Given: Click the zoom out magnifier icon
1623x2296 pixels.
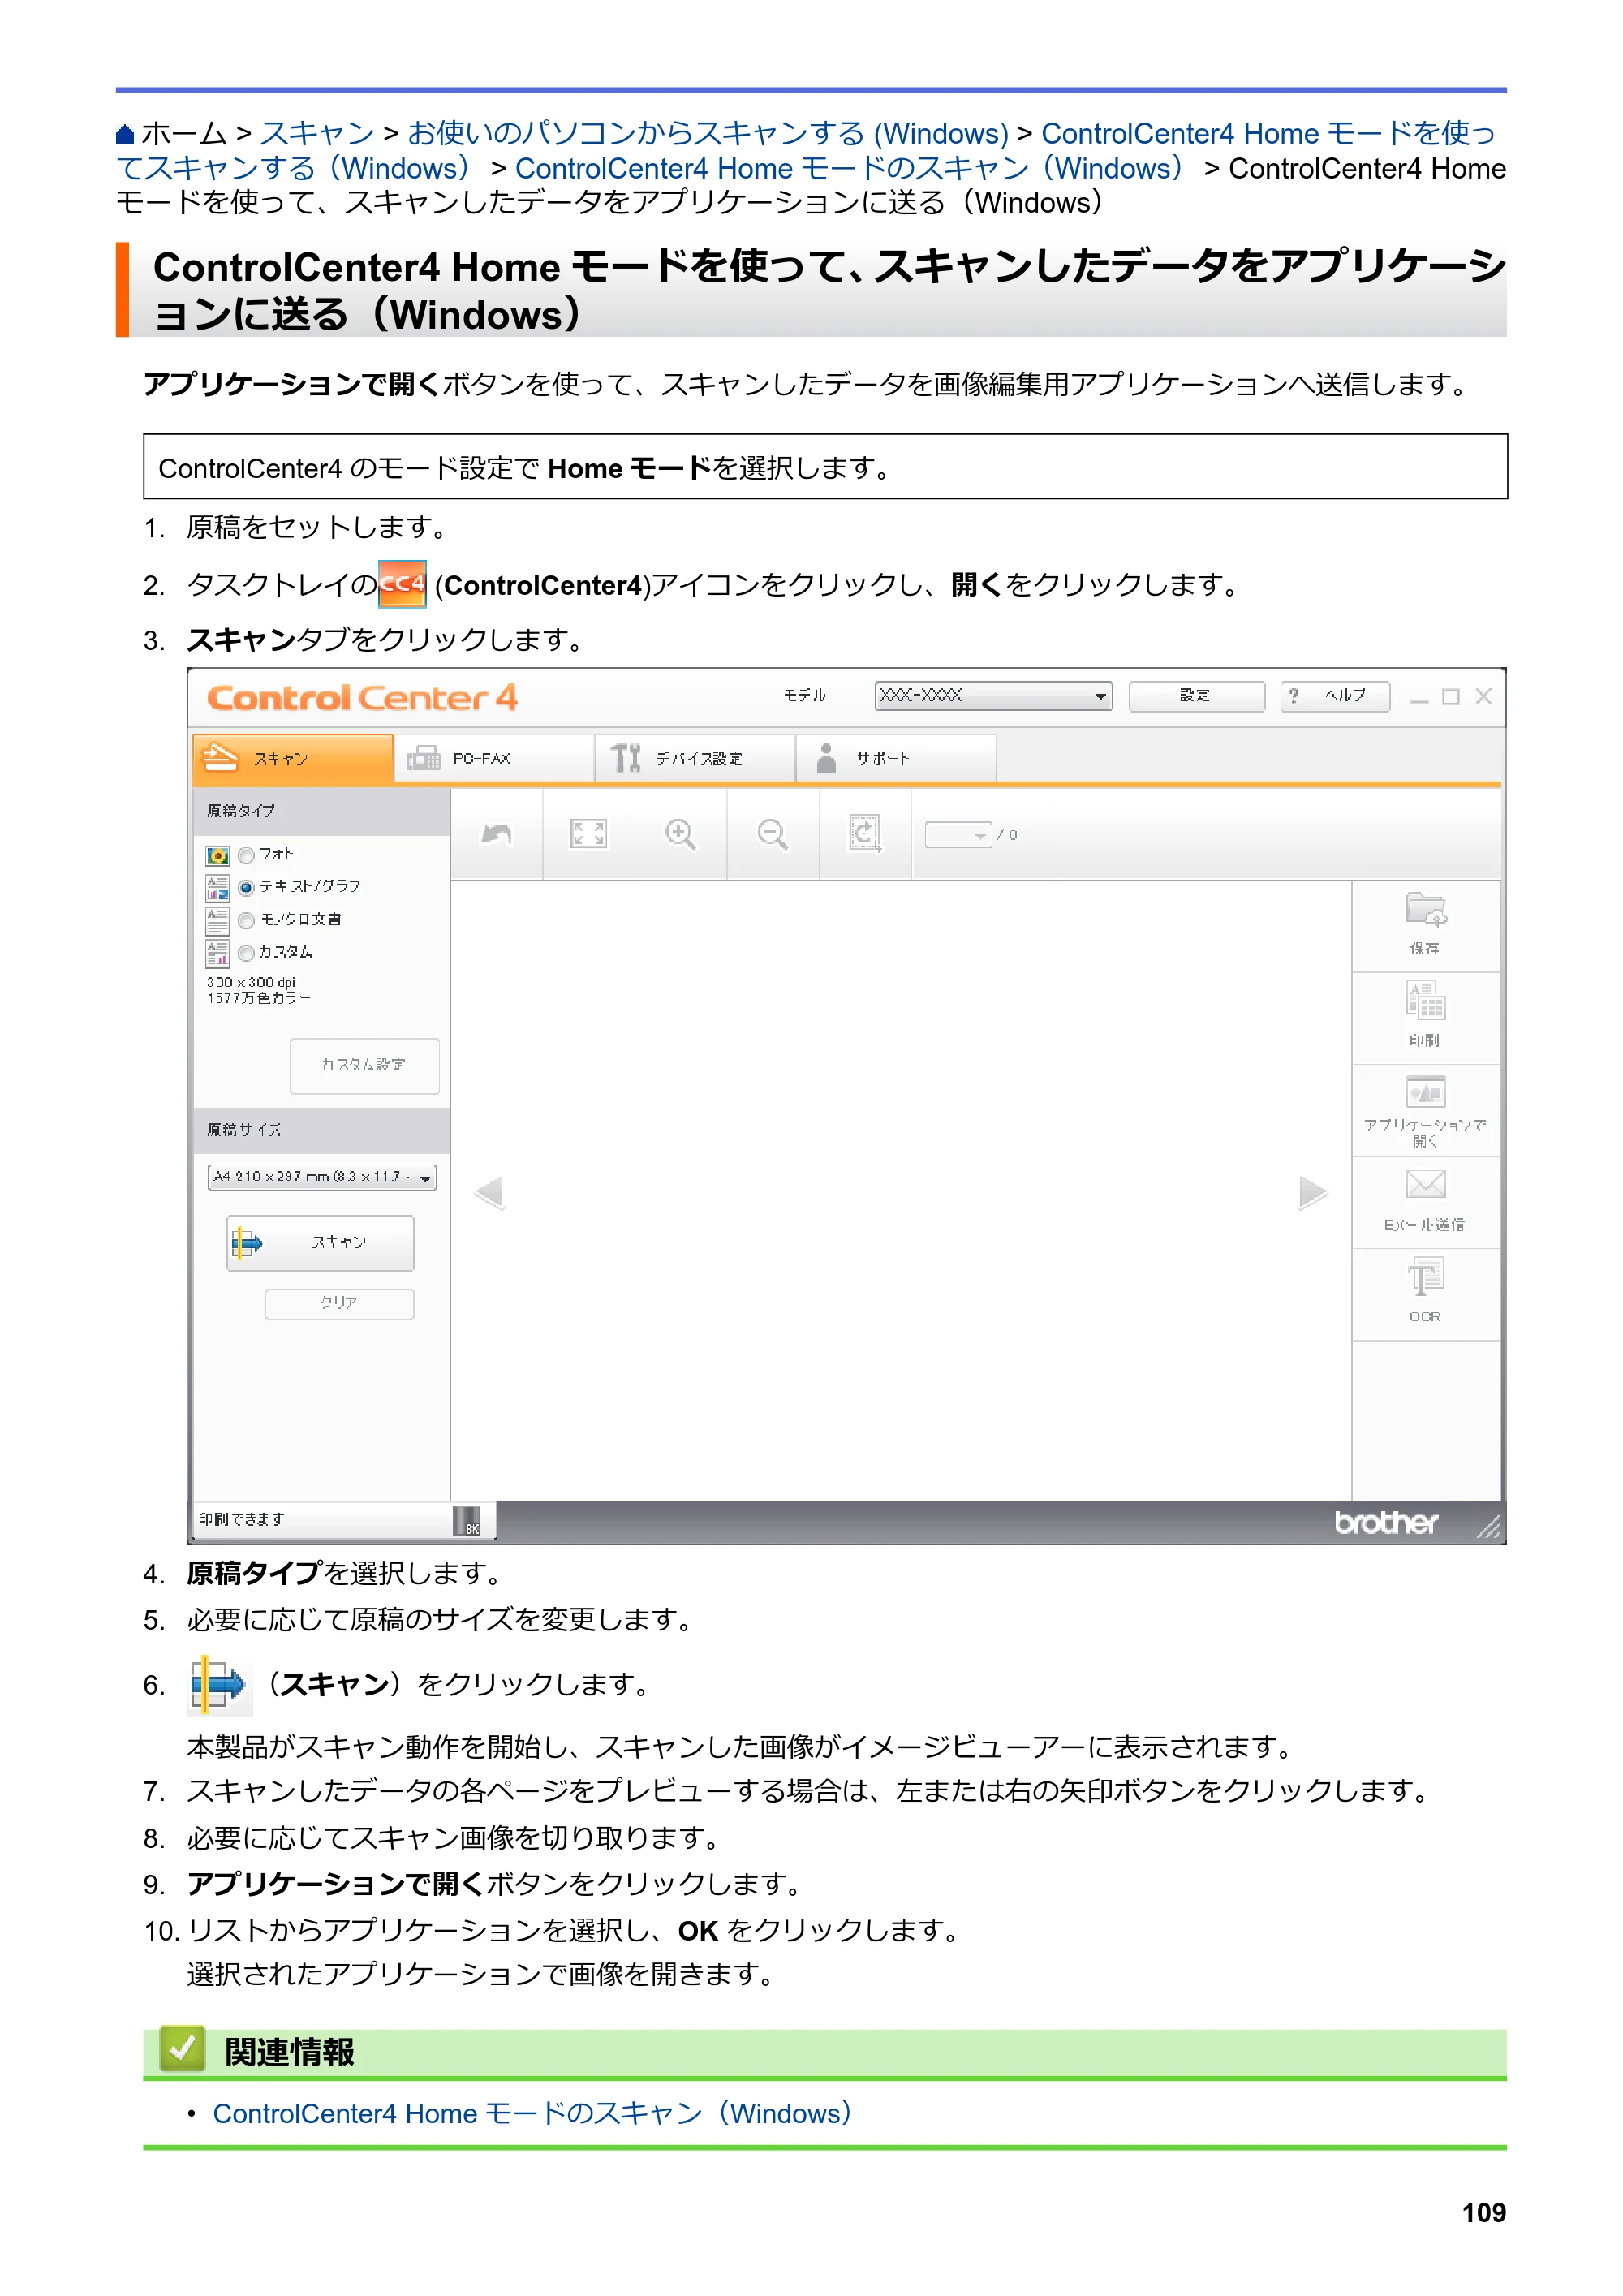Looking at the screenshot, I should click(x=772, y=834).
